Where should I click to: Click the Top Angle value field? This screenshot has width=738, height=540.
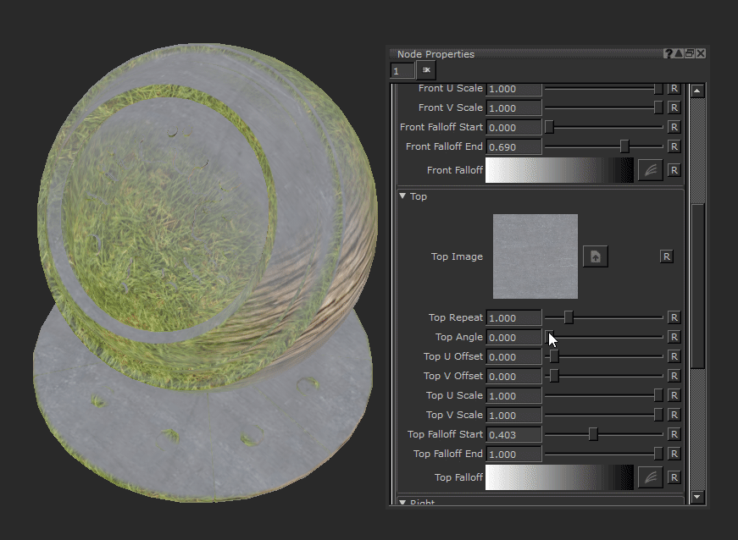tap(513, 337)
